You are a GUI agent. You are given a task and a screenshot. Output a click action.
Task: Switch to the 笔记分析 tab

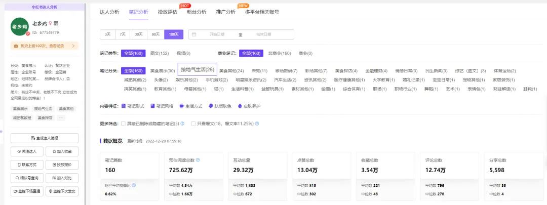(138, 12)
